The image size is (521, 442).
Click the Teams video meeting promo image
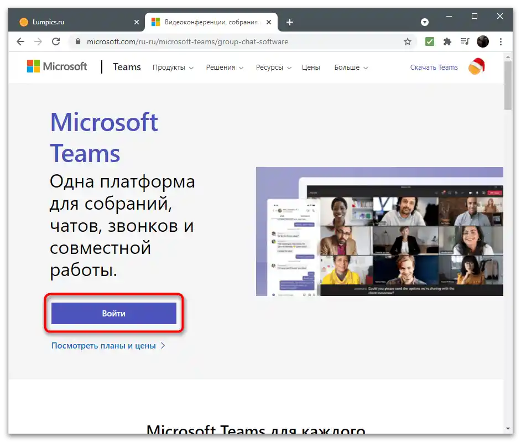click(379, 231)
